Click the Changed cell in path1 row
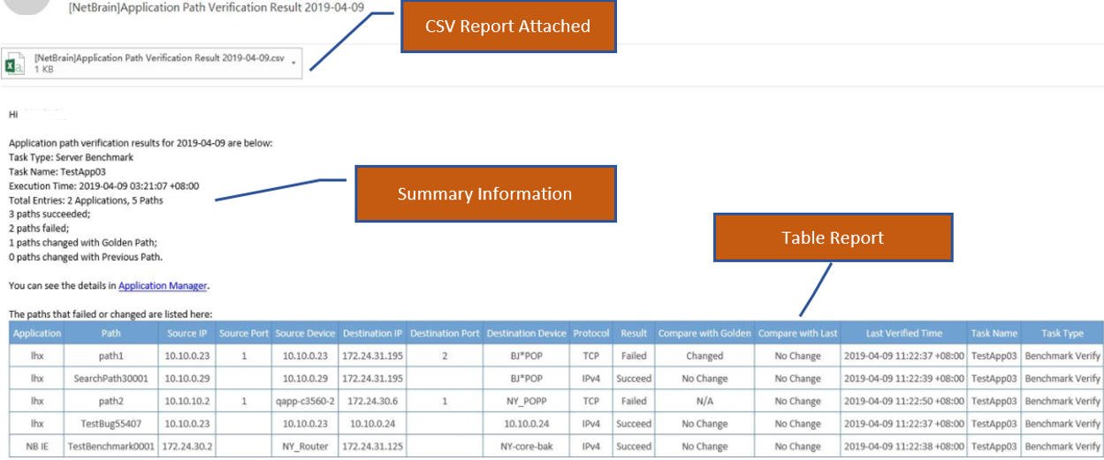This screenshot has height=460, width=1104. coord(704,356)
